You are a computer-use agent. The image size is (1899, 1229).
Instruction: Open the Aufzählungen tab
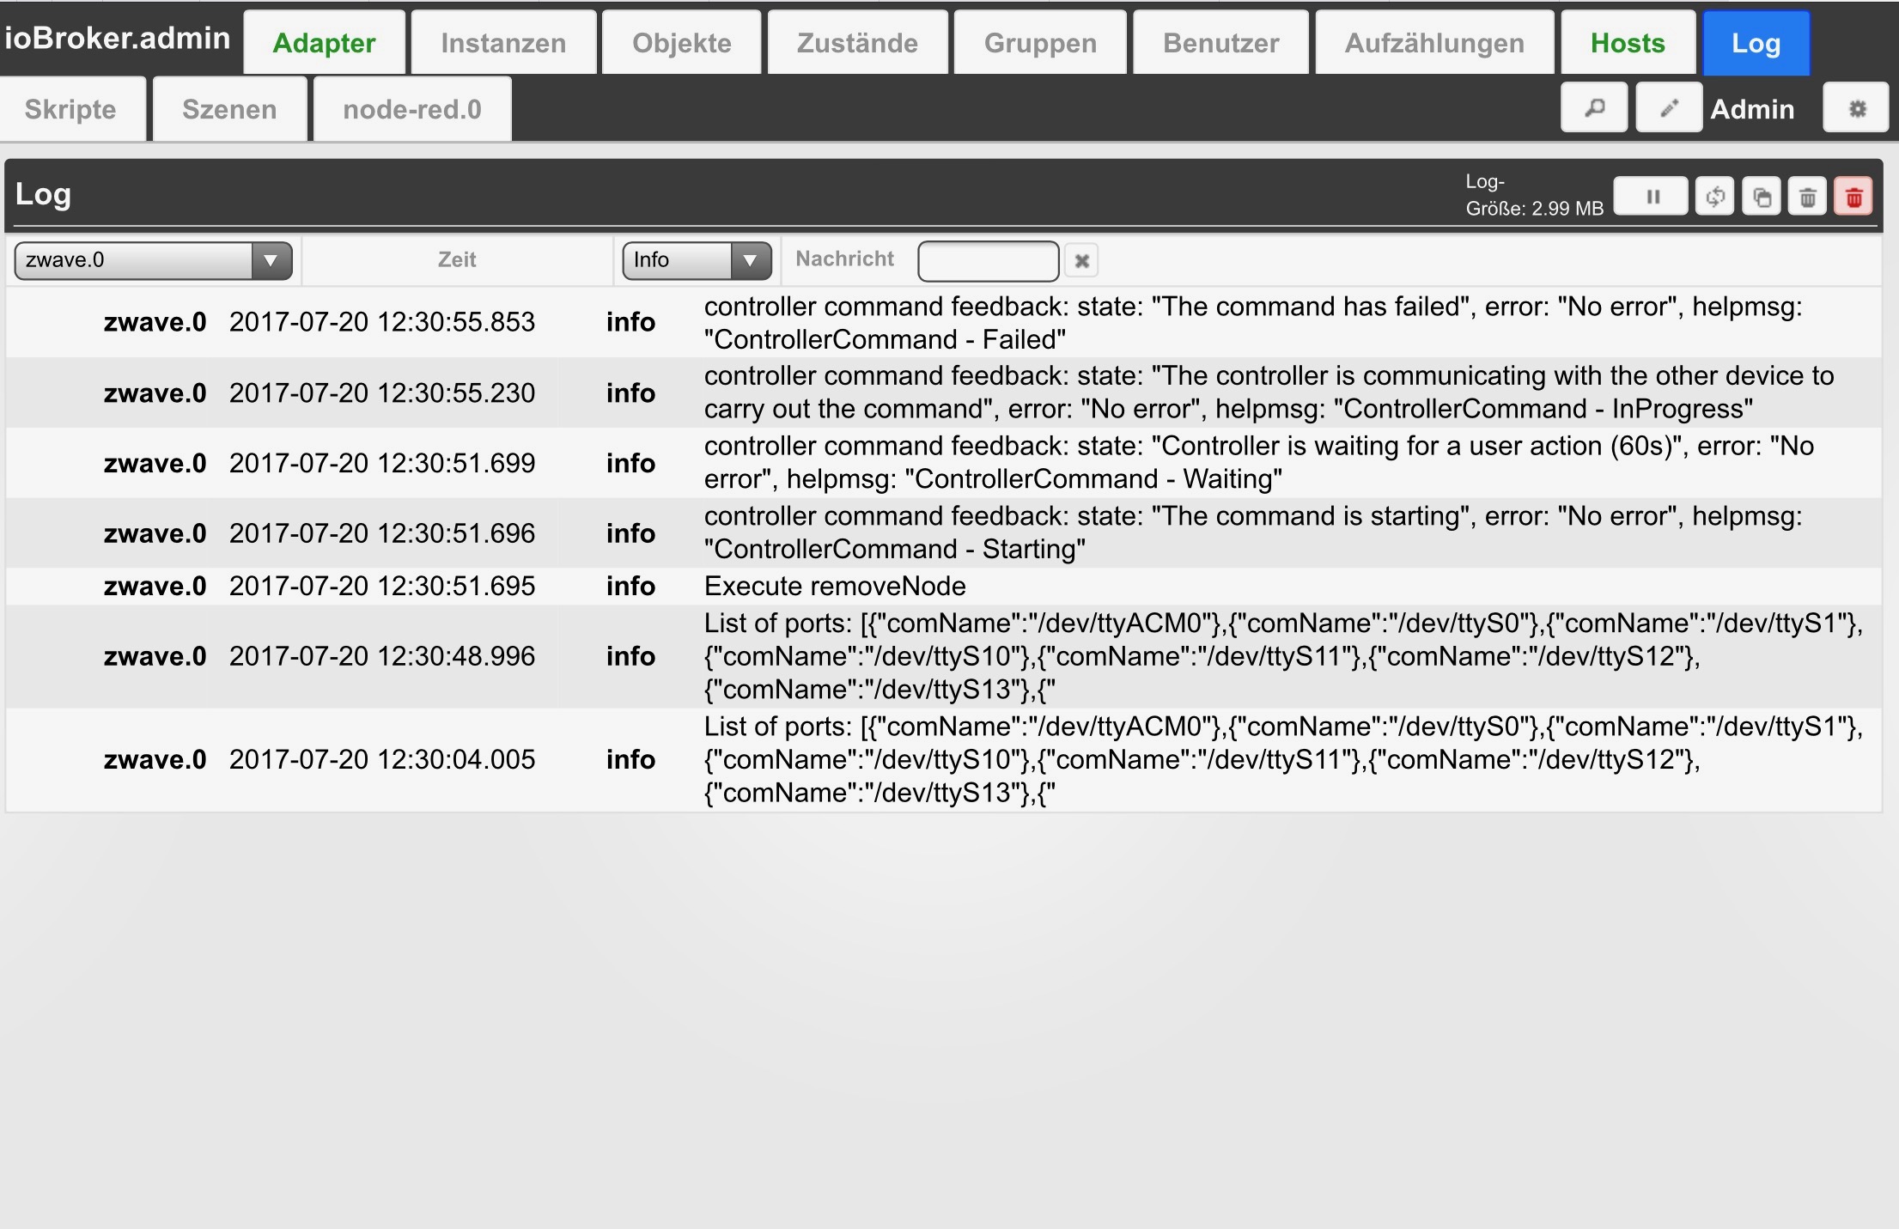[x=1434, y=43]
